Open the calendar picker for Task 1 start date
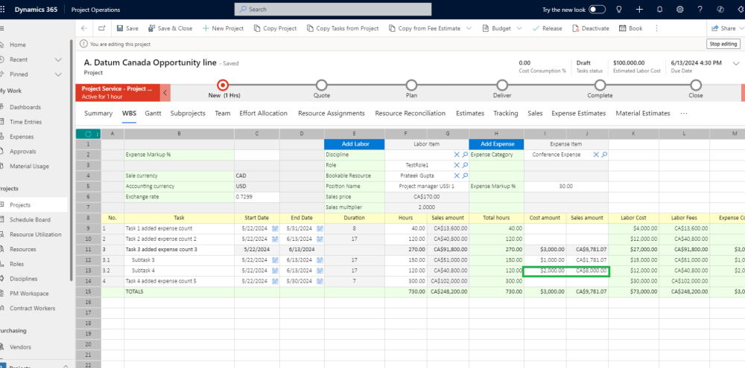This screenshot has height=368, width=745. (275, 228)
